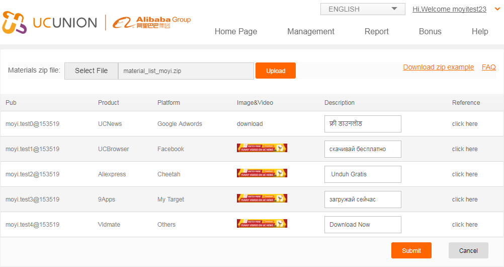
Task: Expand the user account chevron arrow
Action: 497,9
